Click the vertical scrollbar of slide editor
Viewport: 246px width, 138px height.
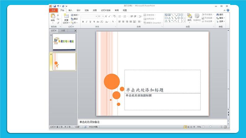[x=228, y=89]
